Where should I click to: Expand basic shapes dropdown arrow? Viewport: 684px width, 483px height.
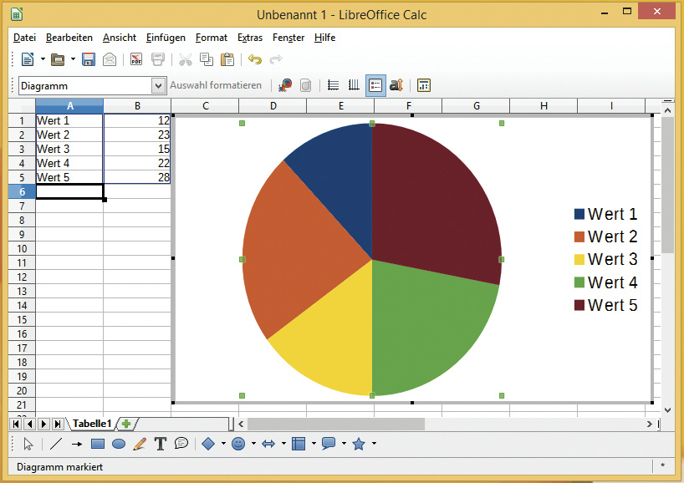click(223, 444)
